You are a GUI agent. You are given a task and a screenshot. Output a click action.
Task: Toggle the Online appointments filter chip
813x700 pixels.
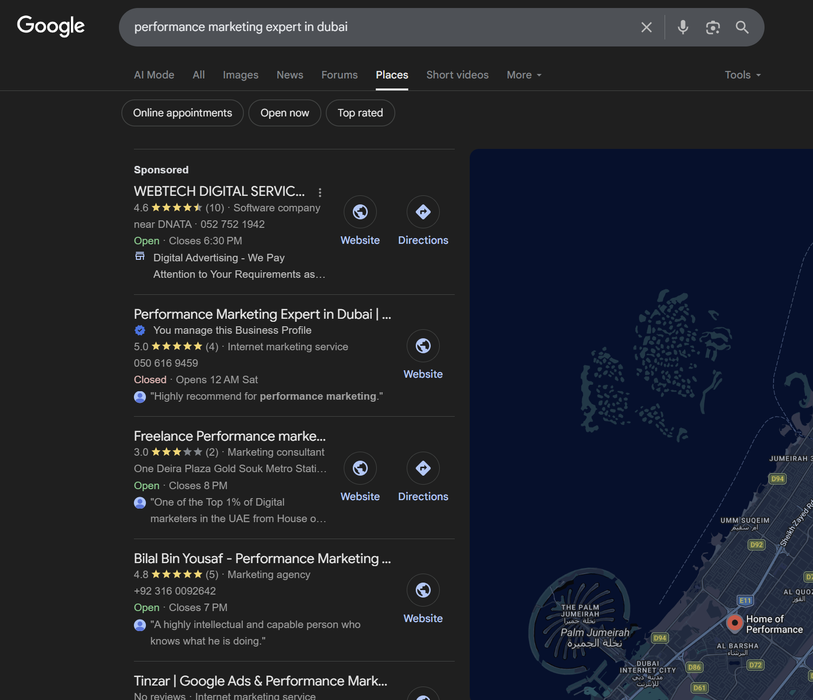click(x=182, y=113)
